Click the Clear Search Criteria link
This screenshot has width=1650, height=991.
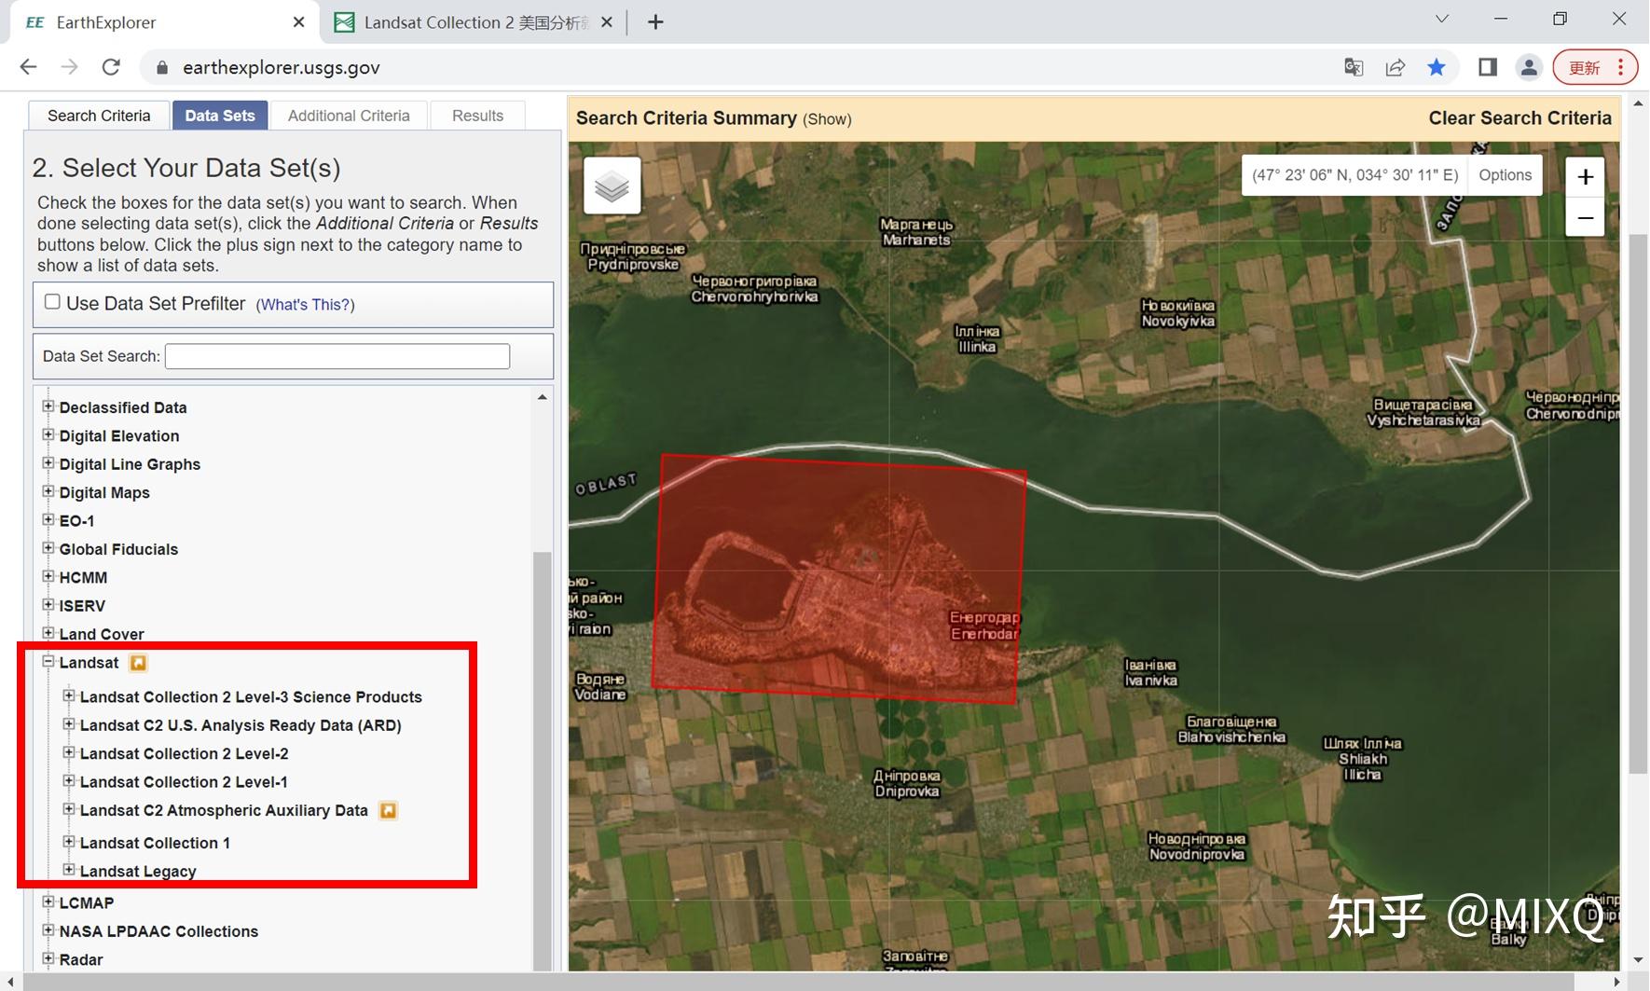tap(1519, 118)
